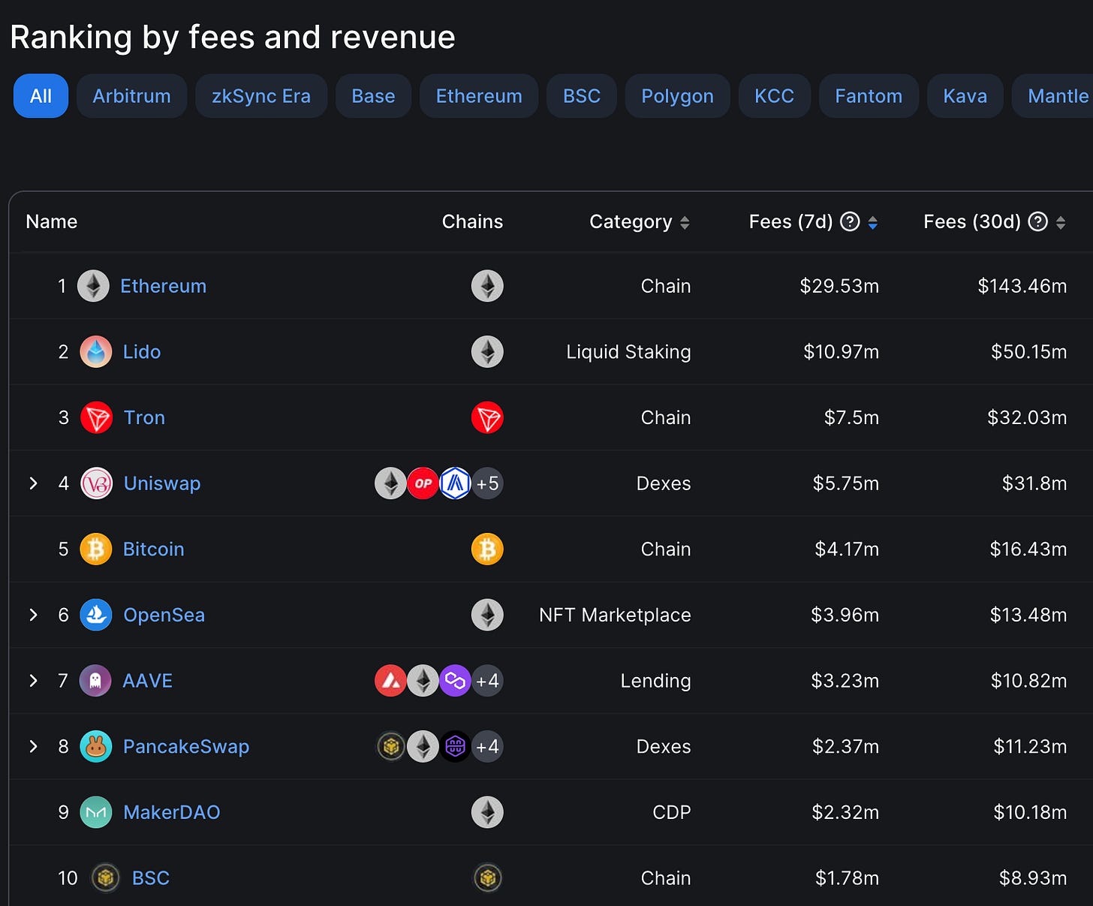Open the Ethereum protocol link
This screenshot has height=906, width=1093.
(x=163, y=286)
